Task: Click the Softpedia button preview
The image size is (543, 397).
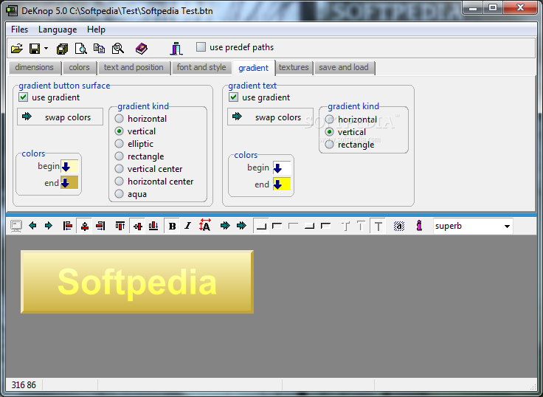Action: point(137,282)
